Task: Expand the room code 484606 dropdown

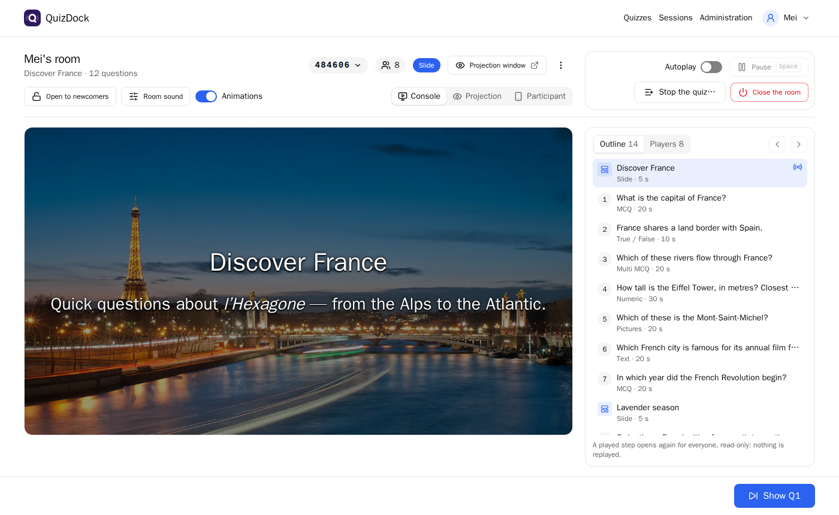Action: point(338,65)
